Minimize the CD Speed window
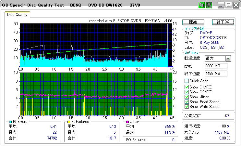The height and width of the screenshot is (146, 241). click(x=221, y=5)
